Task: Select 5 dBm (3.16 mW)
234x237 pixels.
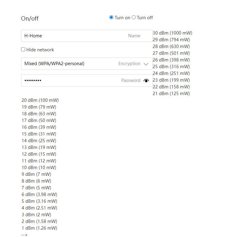Action: (39, 201)
